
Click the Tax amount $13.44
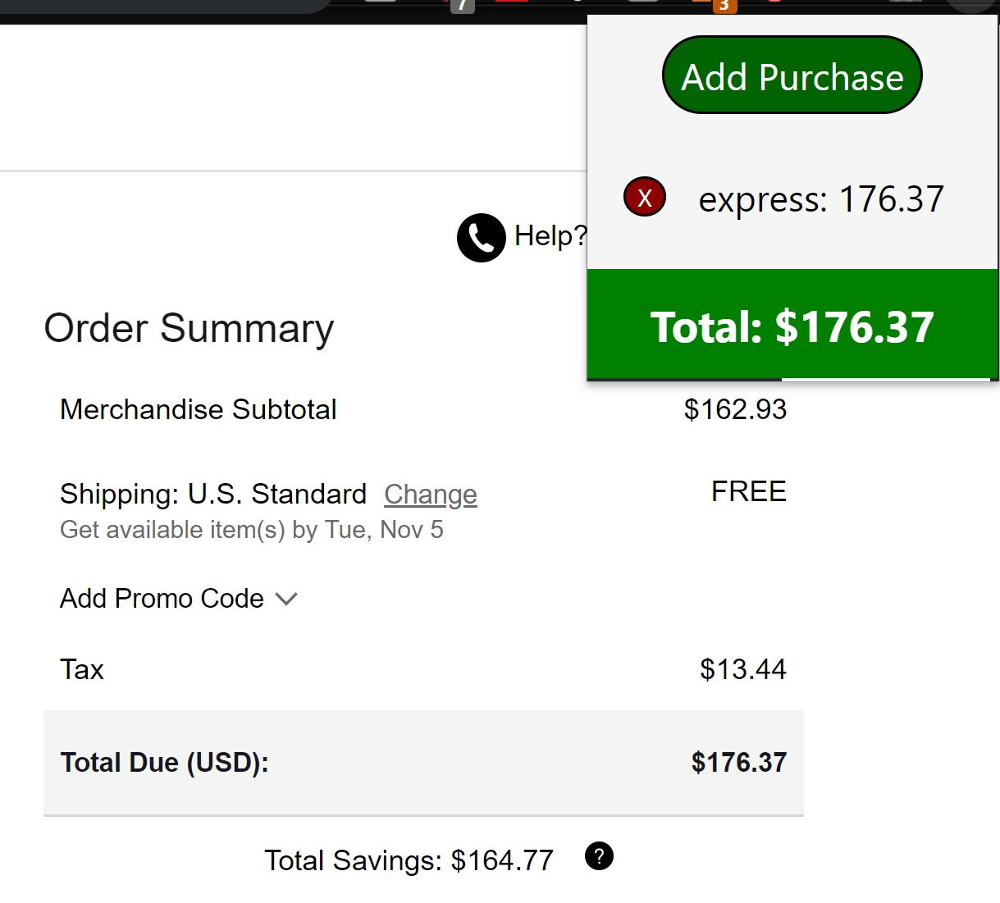pos(742,669)
